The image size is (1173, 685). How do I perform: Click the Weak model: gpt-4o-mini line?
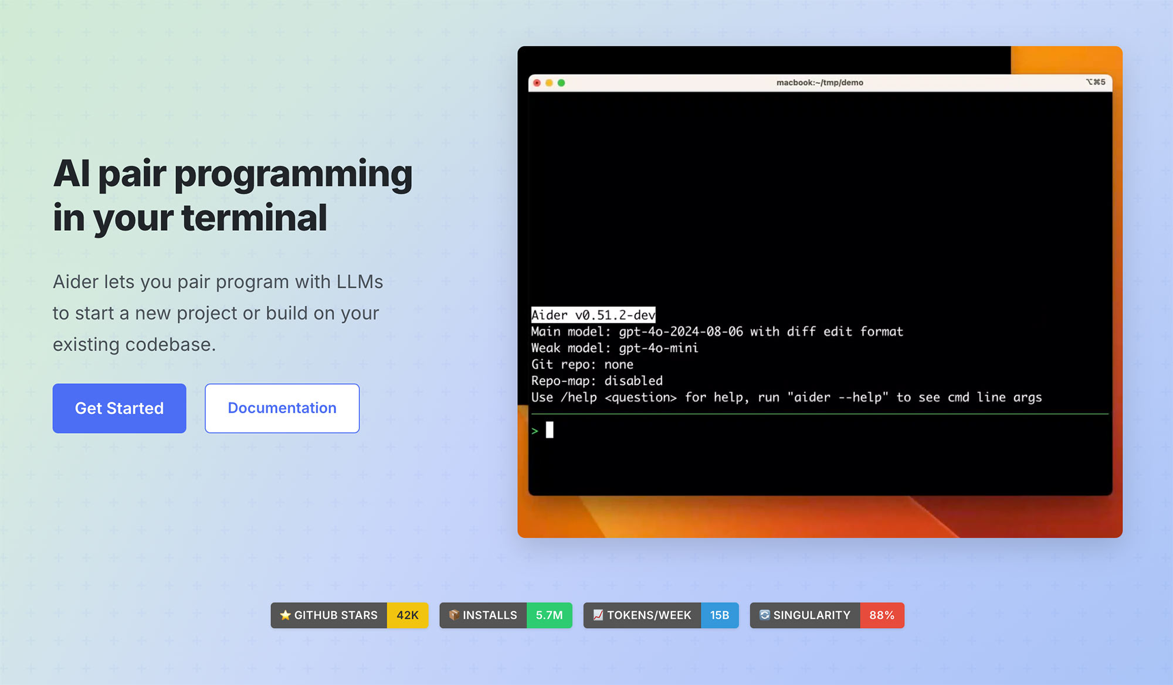pyautogui.click(x=615, y=348)
